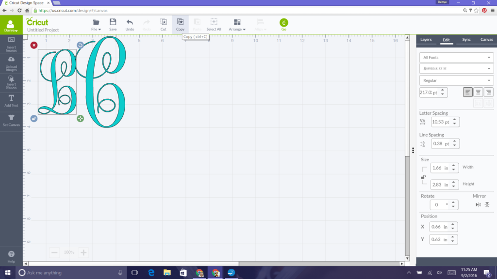Screen dimensions: 497x279
Task: Click the Letter Spacing VA icon
Action: tap(423, 122)
